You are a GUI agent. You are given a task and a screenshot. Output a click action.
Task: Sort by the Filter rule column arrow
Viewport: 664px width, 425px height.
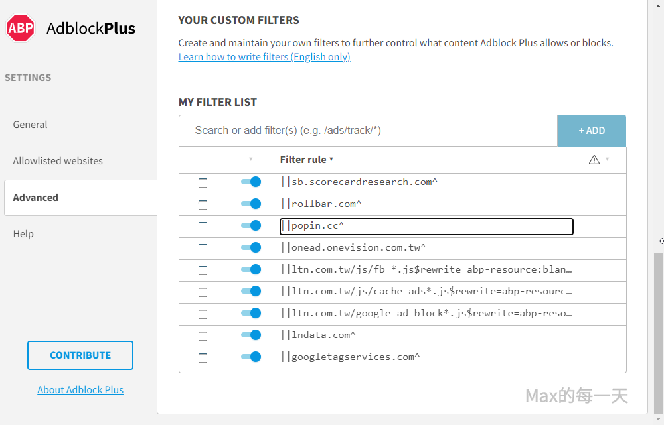[x=331, y=160]
